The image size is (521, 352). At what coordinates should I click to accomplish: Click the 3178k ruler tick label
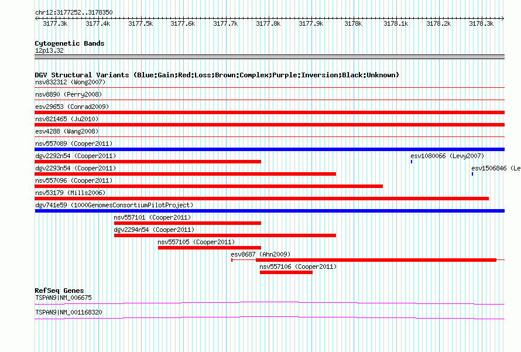[353, 23]
